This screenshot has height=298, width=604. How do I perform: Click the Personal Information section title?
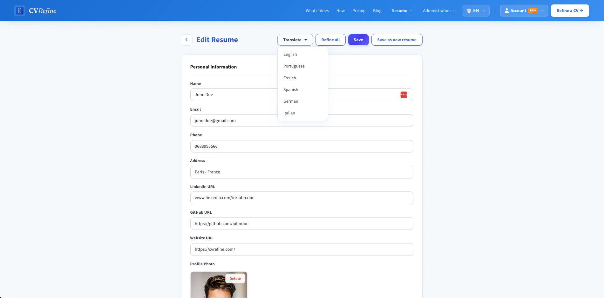214,67
